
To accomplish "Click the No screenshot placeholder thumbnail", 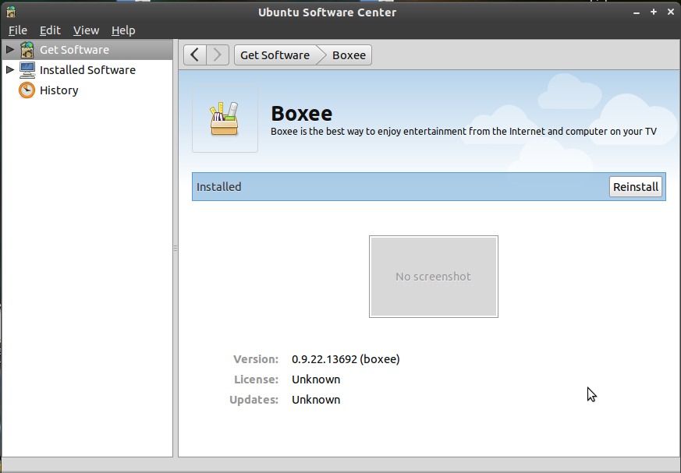I will click(x=434, y=277).
